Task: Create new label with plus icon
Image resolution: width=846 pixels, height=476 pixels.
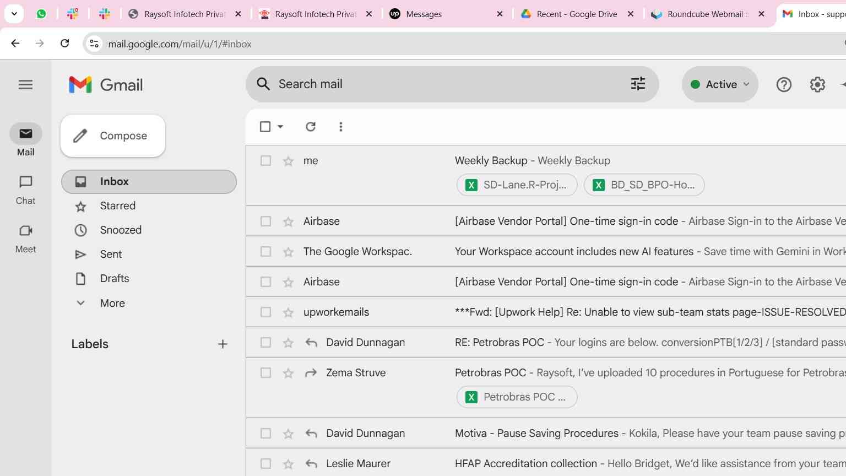Action: pyautogui.click(x=223, y=344)
